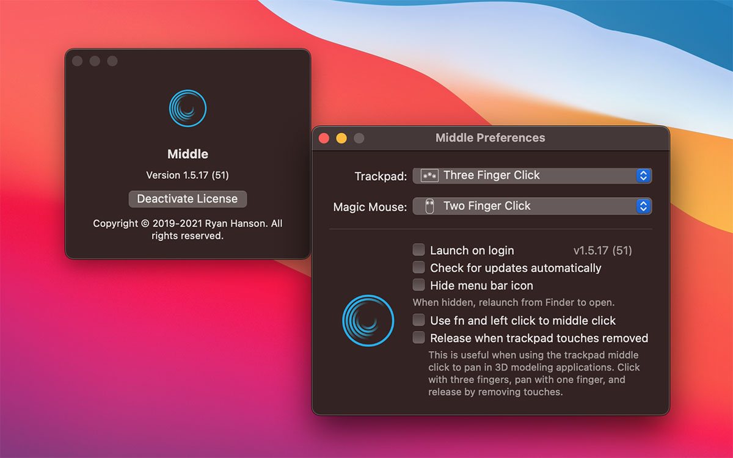Click the Middle app name in About window
Viewport: 733px width, 458px height.
pos(188,154)
